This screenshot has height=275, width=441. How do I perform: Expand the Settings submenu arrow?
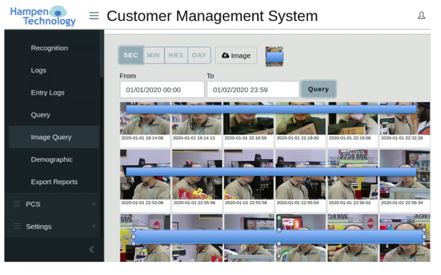pos(94,226)
